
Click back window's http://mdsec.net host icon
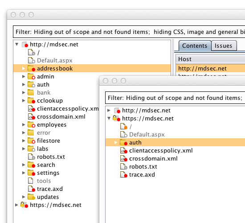(x=24, y=45)
